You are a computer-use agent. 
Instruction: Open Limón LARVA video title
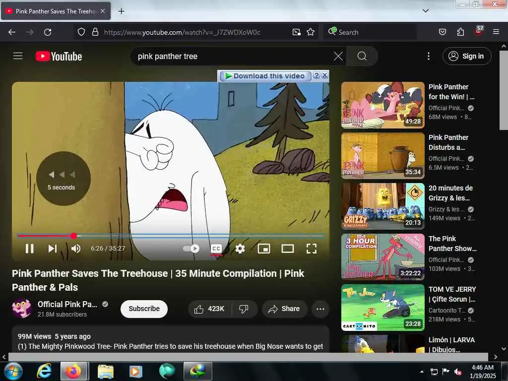coord(451,345)
